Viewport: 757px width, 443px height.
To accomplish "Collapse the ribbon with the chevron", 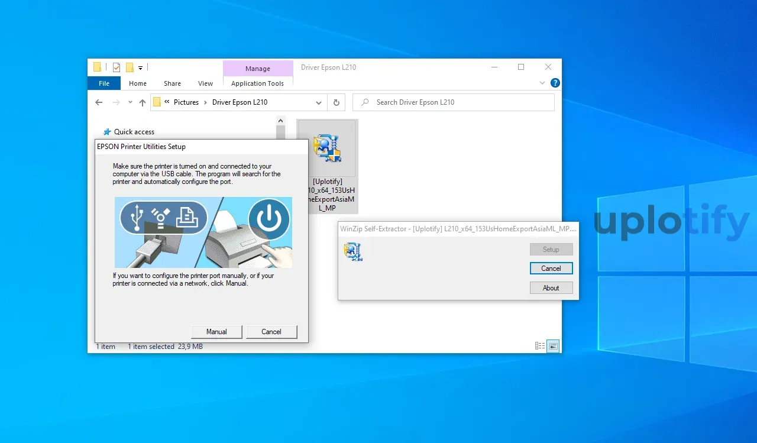I will pyautogui.click(x=542, y=83).
